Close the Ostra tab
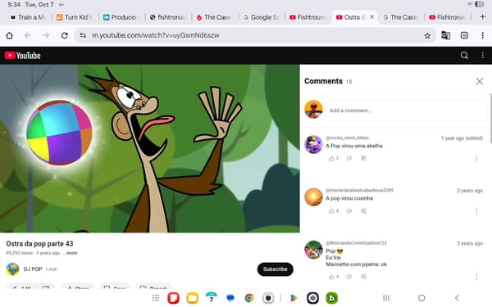492x307 pixels. tap(371, 17)
